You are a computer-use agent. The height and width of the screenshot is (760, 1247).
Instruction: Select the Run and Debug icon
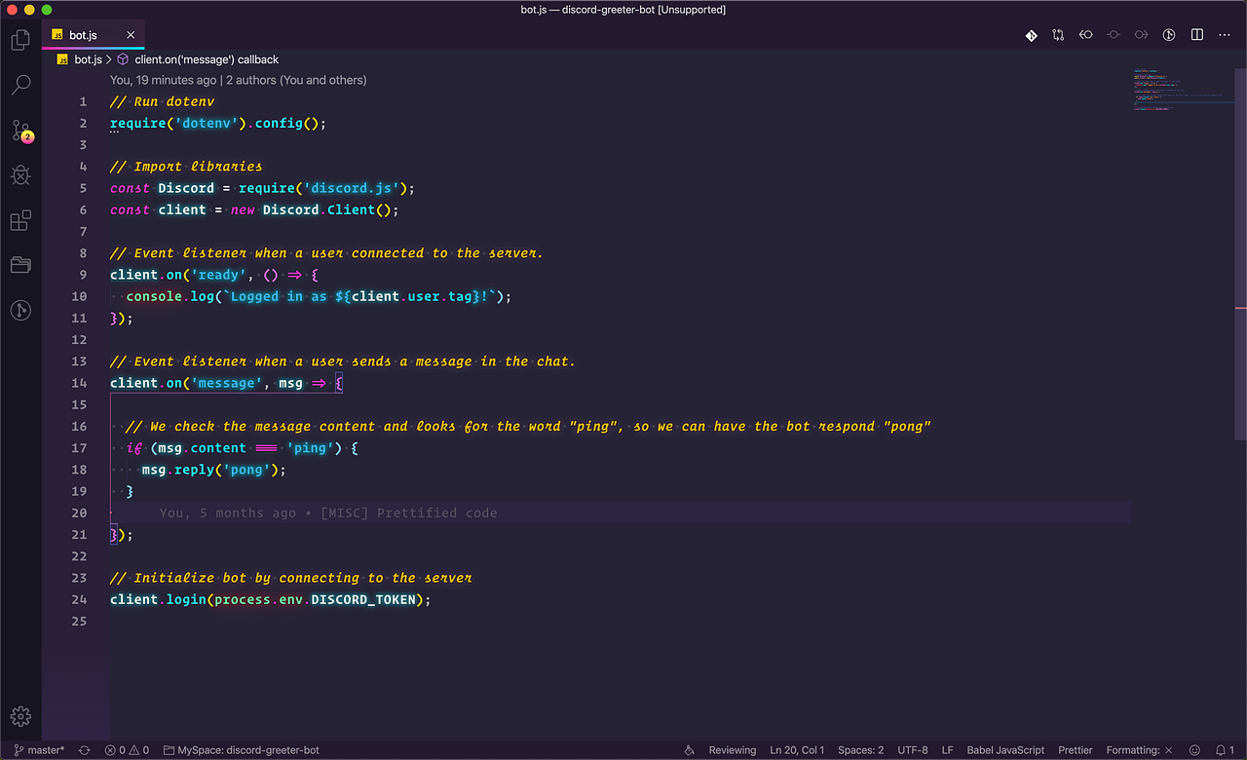click(x=20, y=174)
